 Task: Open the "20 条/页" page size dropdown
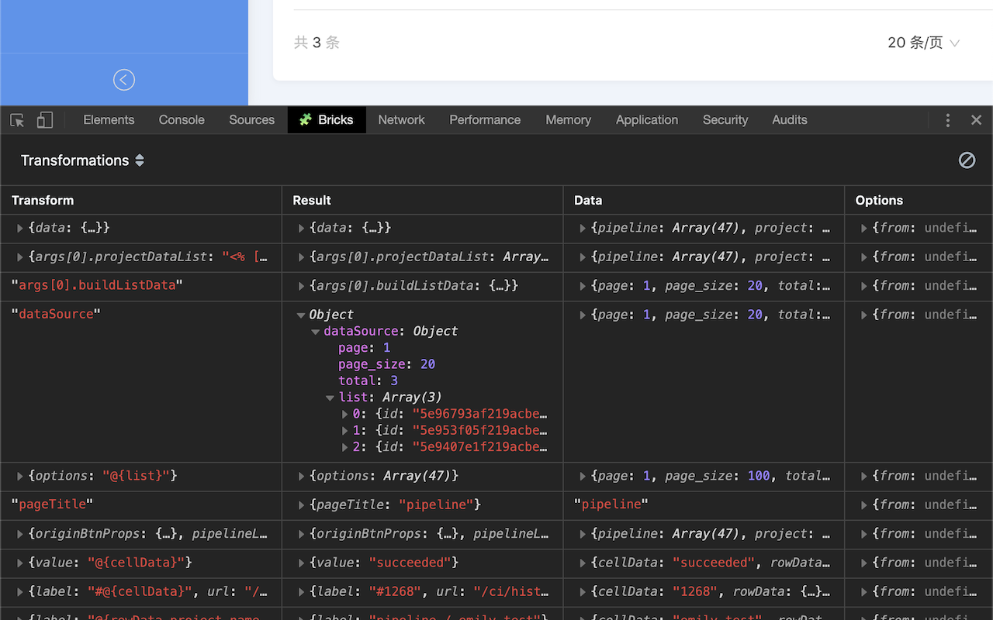pos(923,43)
